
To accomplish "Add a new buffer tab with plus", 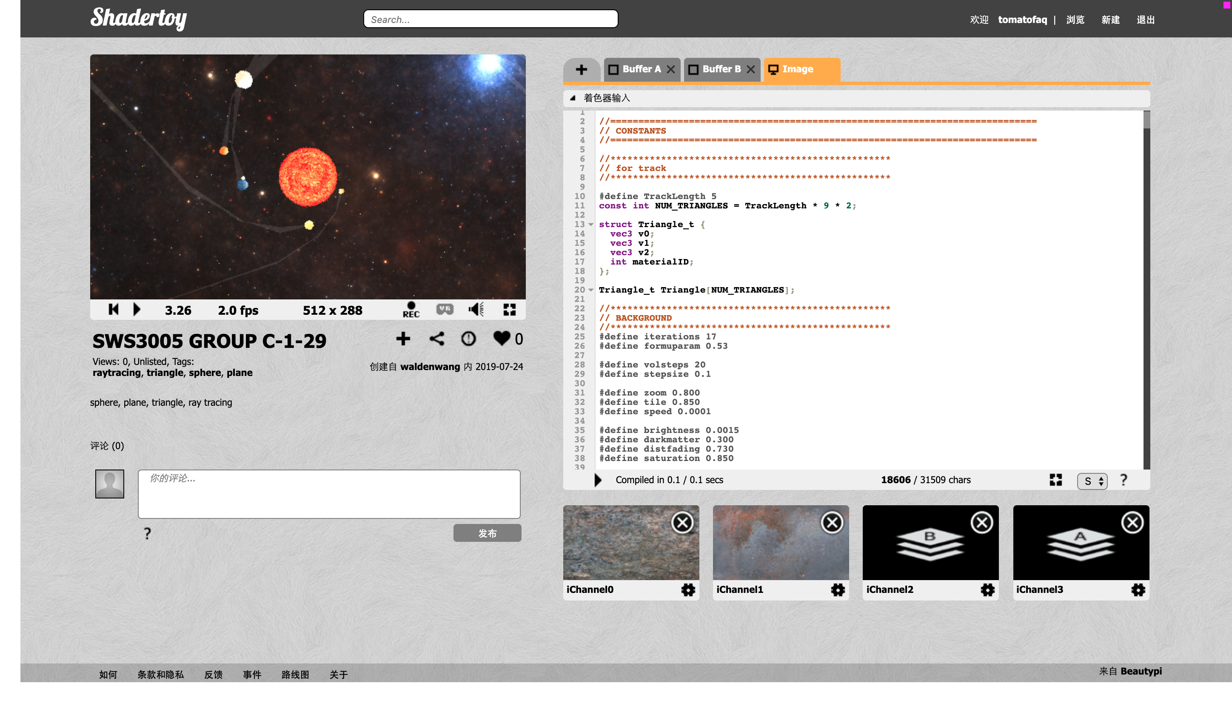I will [x=581, y=69].
